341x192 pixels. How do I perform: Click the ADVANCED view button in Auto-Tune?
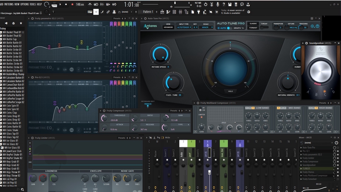tap(168, 27)
